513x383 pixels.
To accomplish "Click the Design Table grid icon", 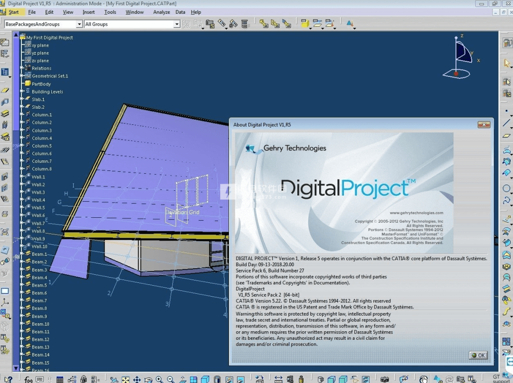I will point(59,379).
